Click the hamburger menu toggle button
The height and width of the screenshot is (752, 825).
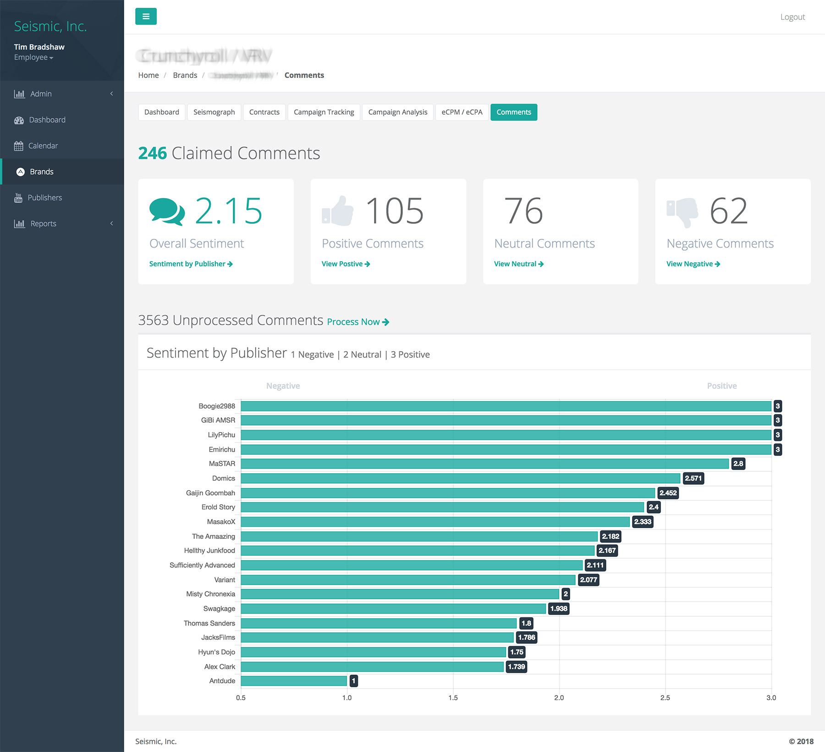coord(146,17)
